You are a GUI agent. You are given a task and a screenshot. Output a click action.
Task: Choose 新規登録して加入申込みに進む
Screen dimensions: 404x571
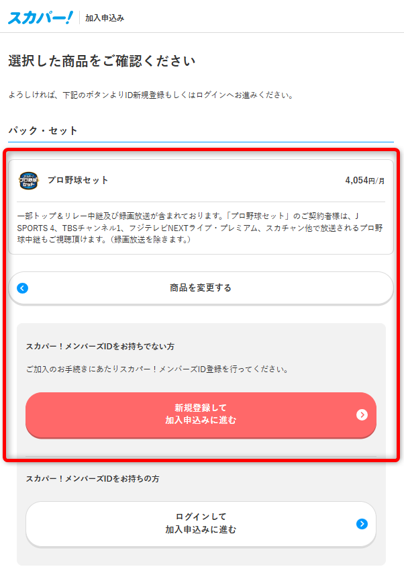tap(201, 414)
